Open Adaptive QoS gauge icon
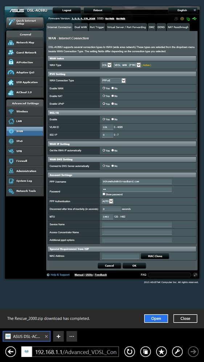This screenshot has width=204, height=362. click(x=11, y=72)
